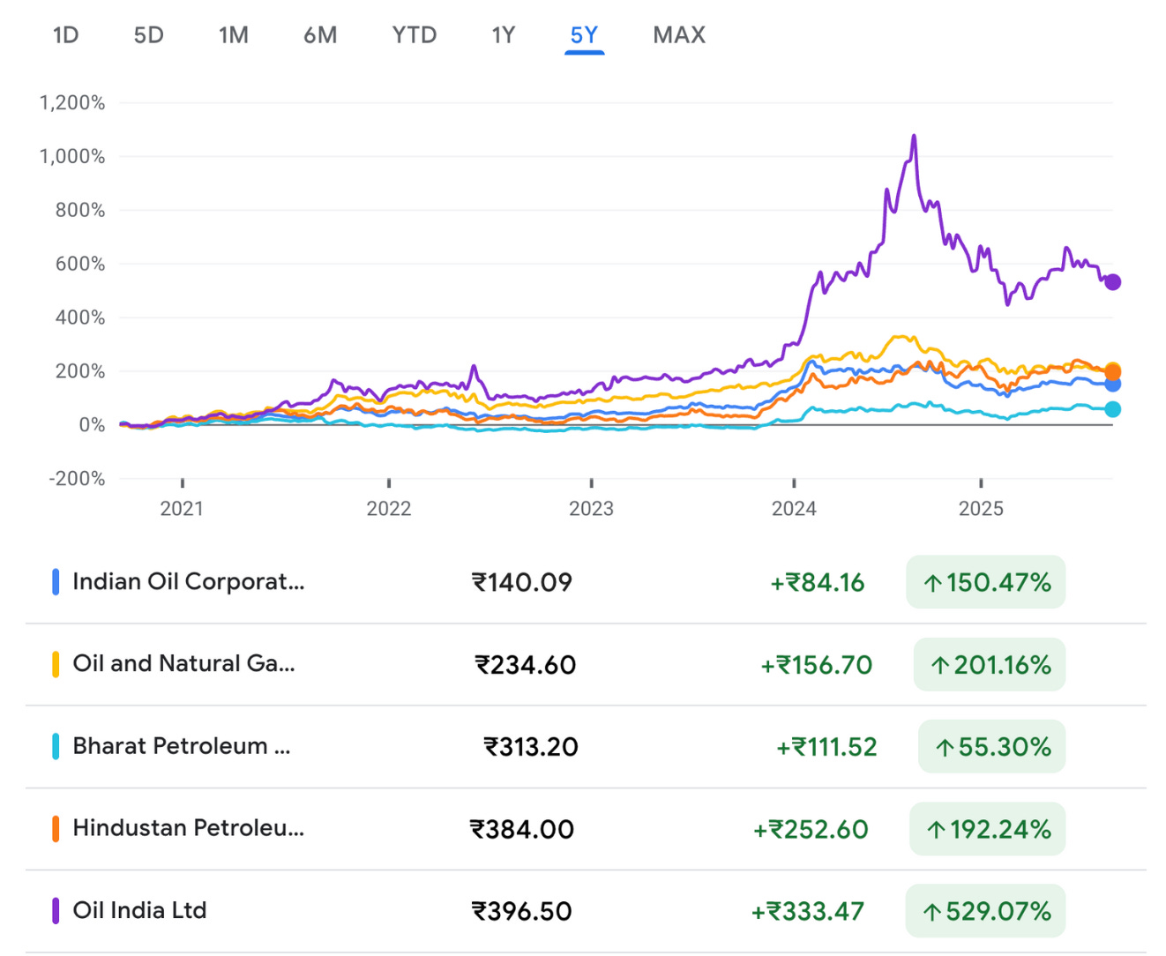Click the ₹313.20 price value
Viewport: 1166px width, 956px height.
pyautogui.click(x=531, y=747)
